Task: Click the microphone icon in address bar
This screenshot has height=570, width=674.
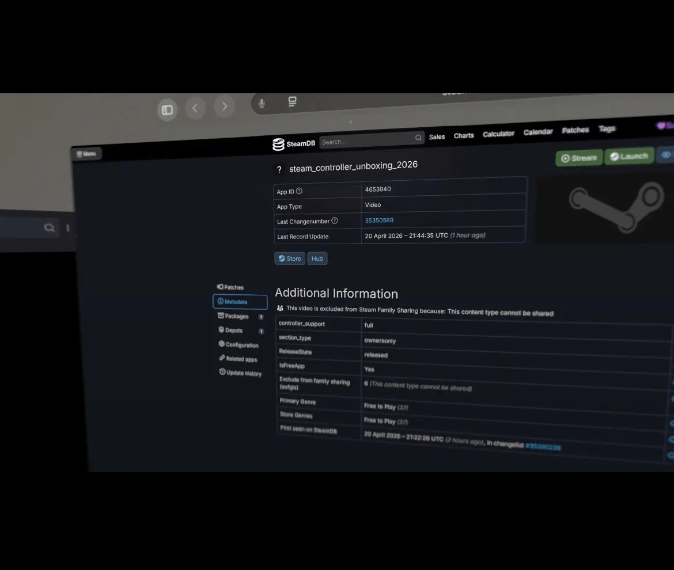Action: (x=262, y=104)
